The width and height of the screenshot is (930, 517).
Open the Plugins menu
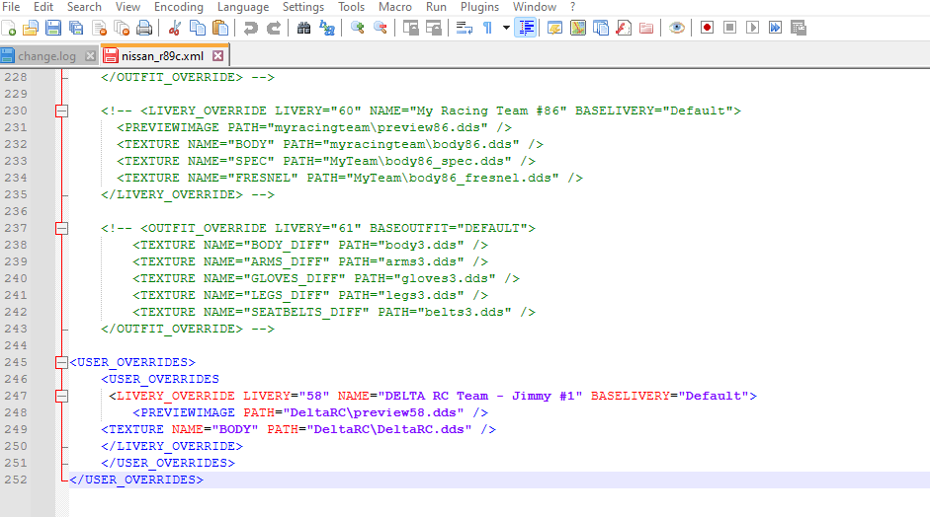pyautogui.click(x=480, y=7)
